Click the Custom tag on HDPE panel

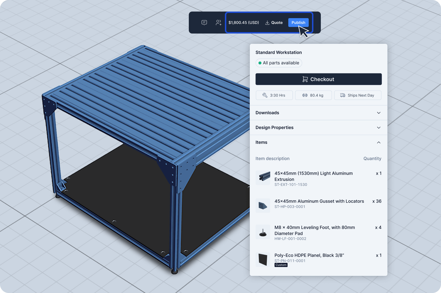point(281,265)
